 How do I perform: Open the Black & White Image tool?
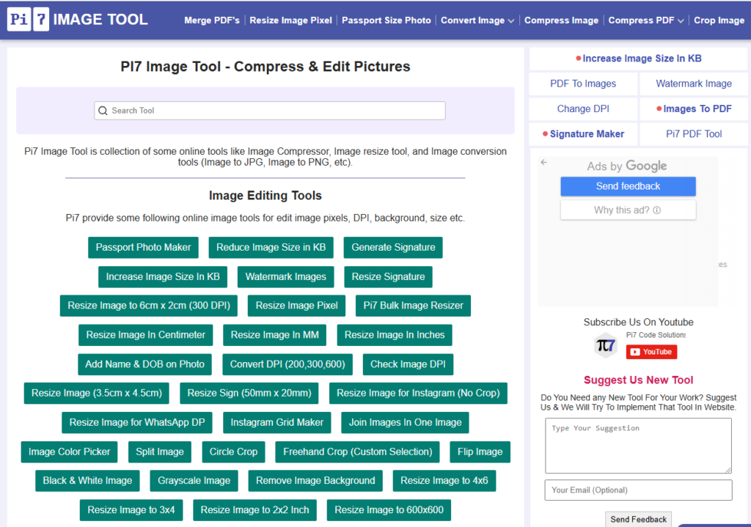[87, 481]
